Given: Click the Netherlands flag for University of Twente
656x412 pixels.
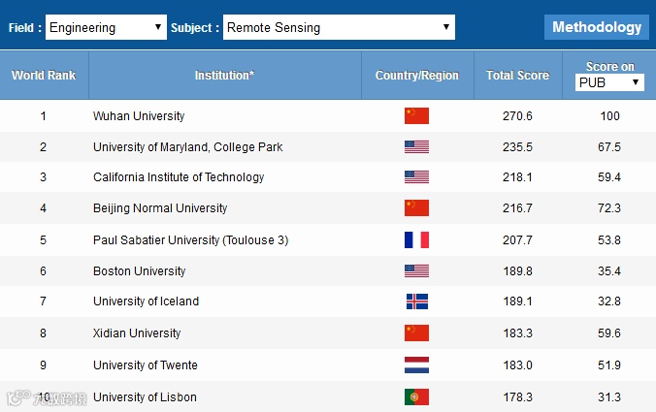Looking at the screenshot, I should pyautogui.click(x=416, y=365).
